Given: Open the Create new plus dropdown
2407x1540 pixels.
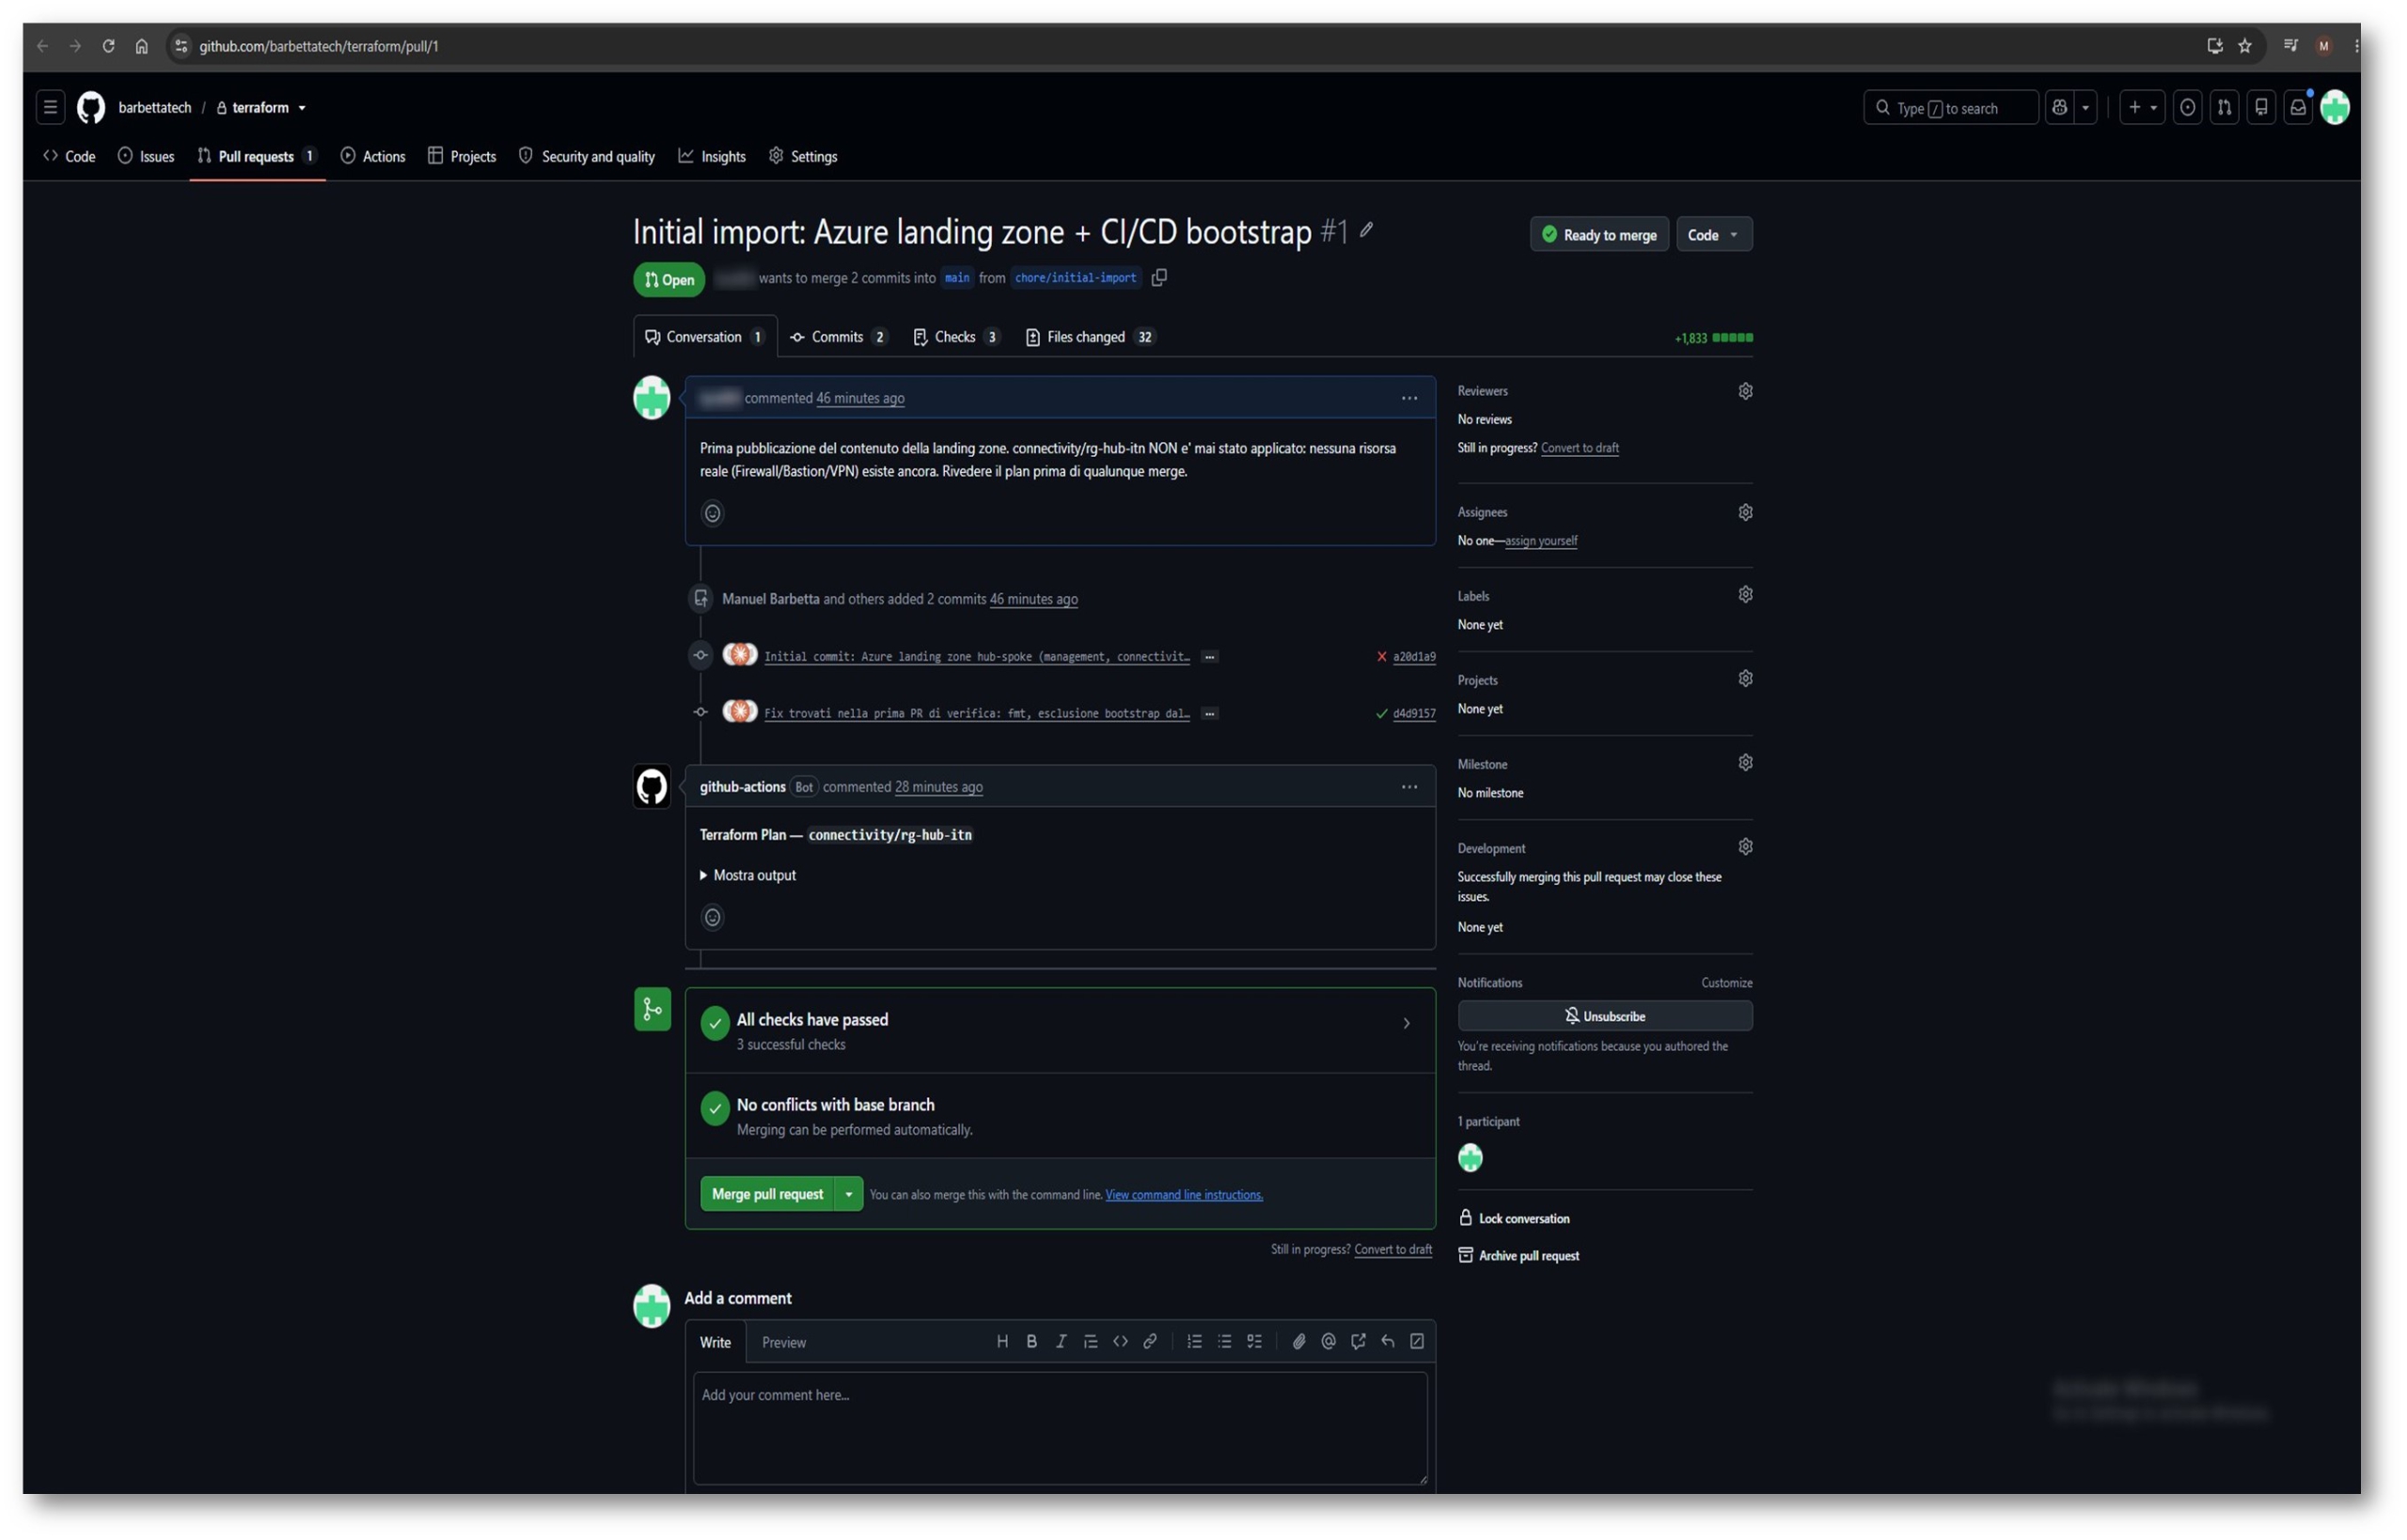Looking at the screenshot, I should click(x=2142, y=107).
